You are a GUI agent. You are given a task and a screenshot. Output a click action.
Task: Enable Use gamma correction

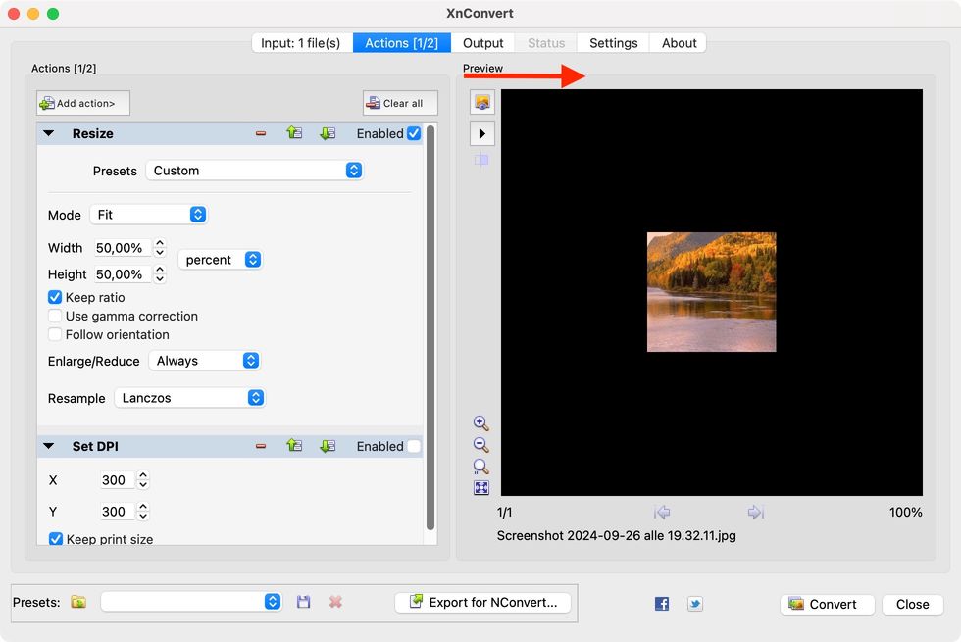(55, 316)
